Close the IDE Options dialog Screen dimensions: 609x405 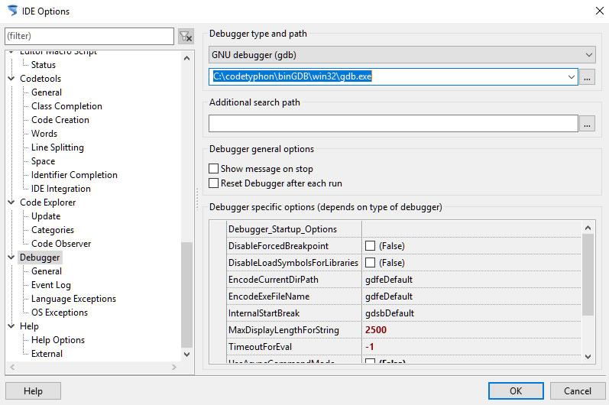599,11
